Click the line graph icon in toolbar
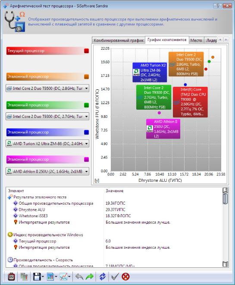The height and width of the screenshot is (285, 235). (64, 277)
